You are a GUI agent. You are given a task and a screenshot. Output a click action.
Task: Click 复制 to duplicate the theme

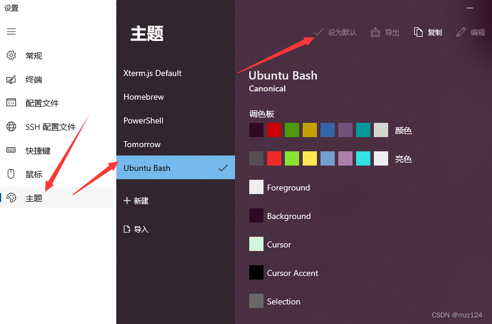pyautogui.click(x=428, y=33)
